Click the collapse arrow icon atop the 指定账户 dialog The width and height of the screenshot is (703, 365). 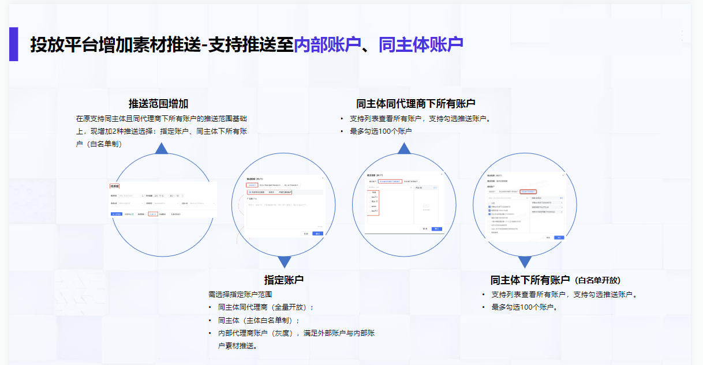pos(323,178)
